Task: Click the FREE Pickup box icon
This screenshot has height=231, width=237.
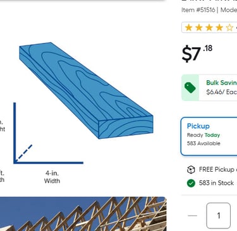Action: coord(191,170)
